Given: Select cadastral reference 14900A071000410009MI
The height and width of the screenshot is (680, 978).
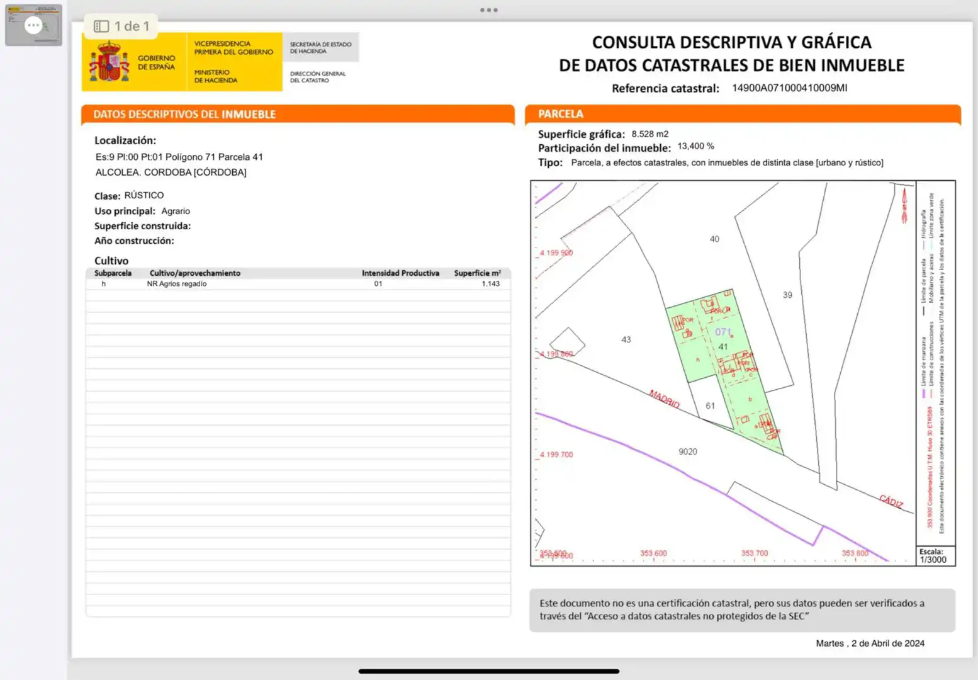Looking at the screenshot, I should (789, 88).
